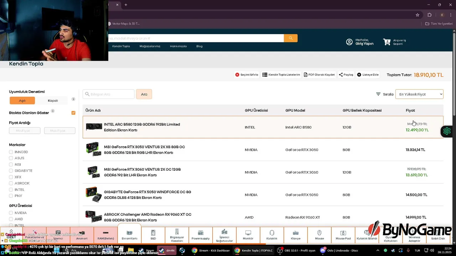Open the Hakkımızda nav link
This screenshot has height=256, width=456.
(178, 46)
